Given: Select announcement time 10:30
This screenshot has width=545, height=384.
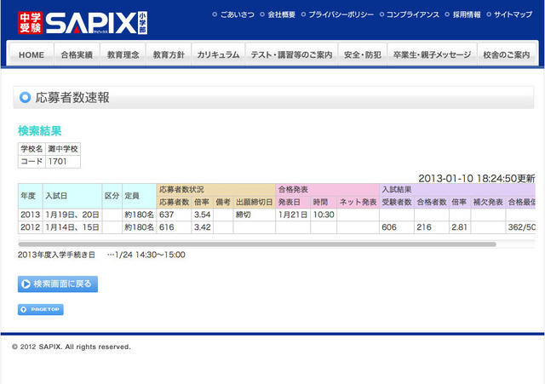Looking at the screenshot, I should pyautogui.click(x=324, y=215).
